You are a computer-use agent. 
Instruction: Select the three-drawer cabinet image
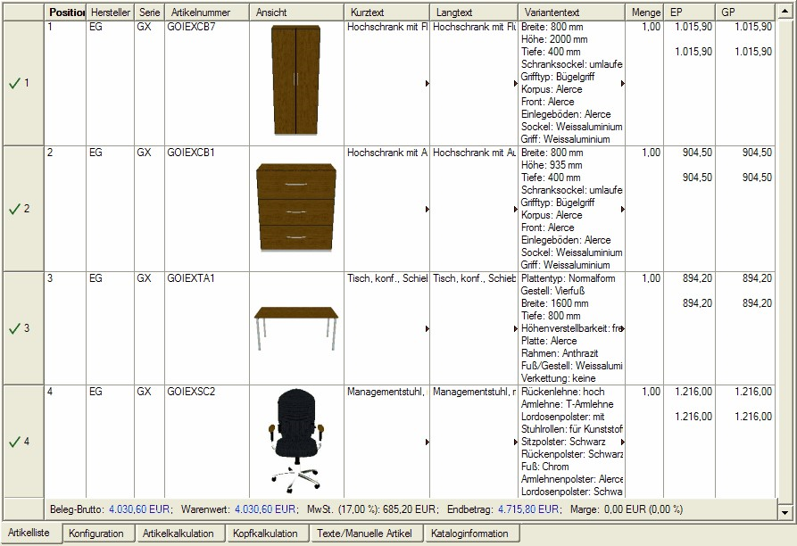click(295, 206)
